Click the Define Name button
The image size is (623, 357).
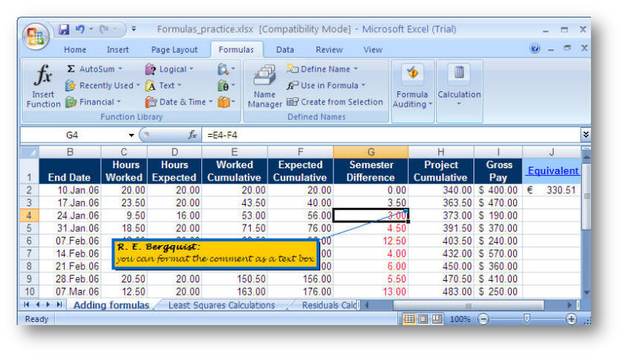point(323,69)
